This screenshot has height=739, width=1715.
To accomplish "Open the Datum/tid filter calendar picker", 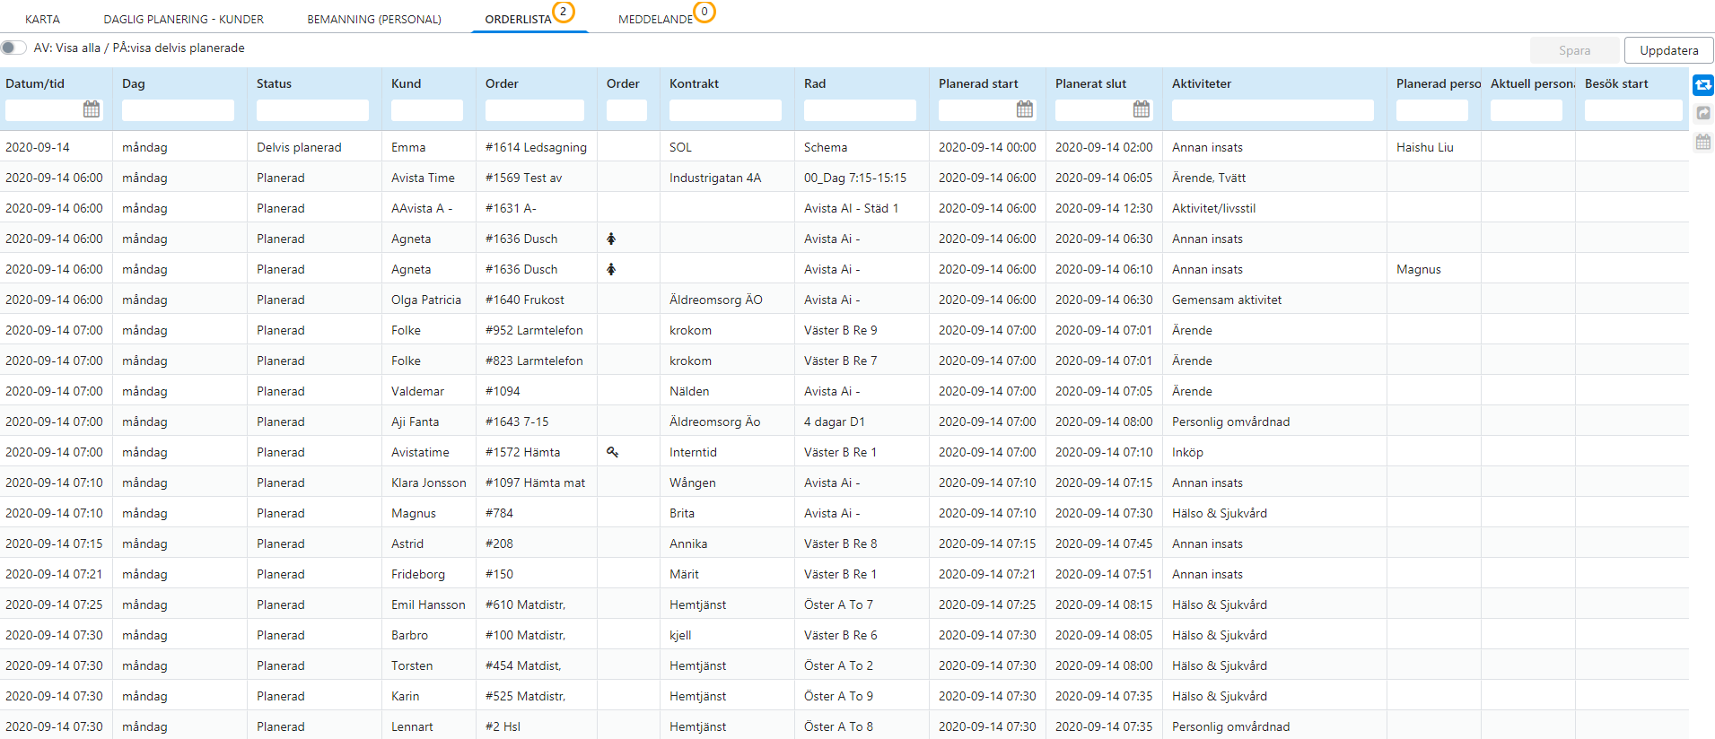I will (92, 109).
